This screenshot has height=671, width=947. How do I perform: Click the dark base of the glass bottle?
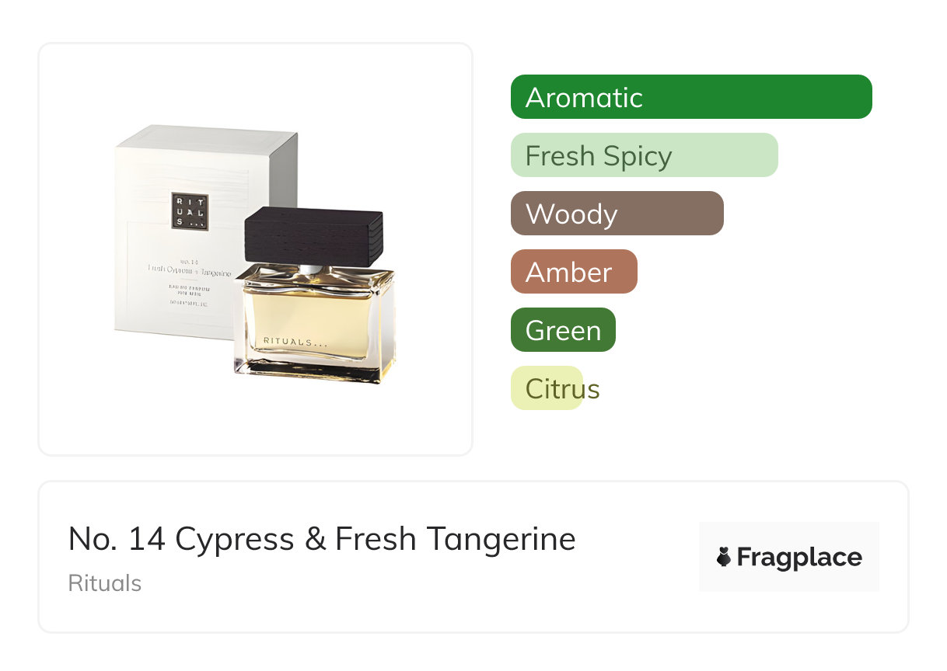[315, 372]
